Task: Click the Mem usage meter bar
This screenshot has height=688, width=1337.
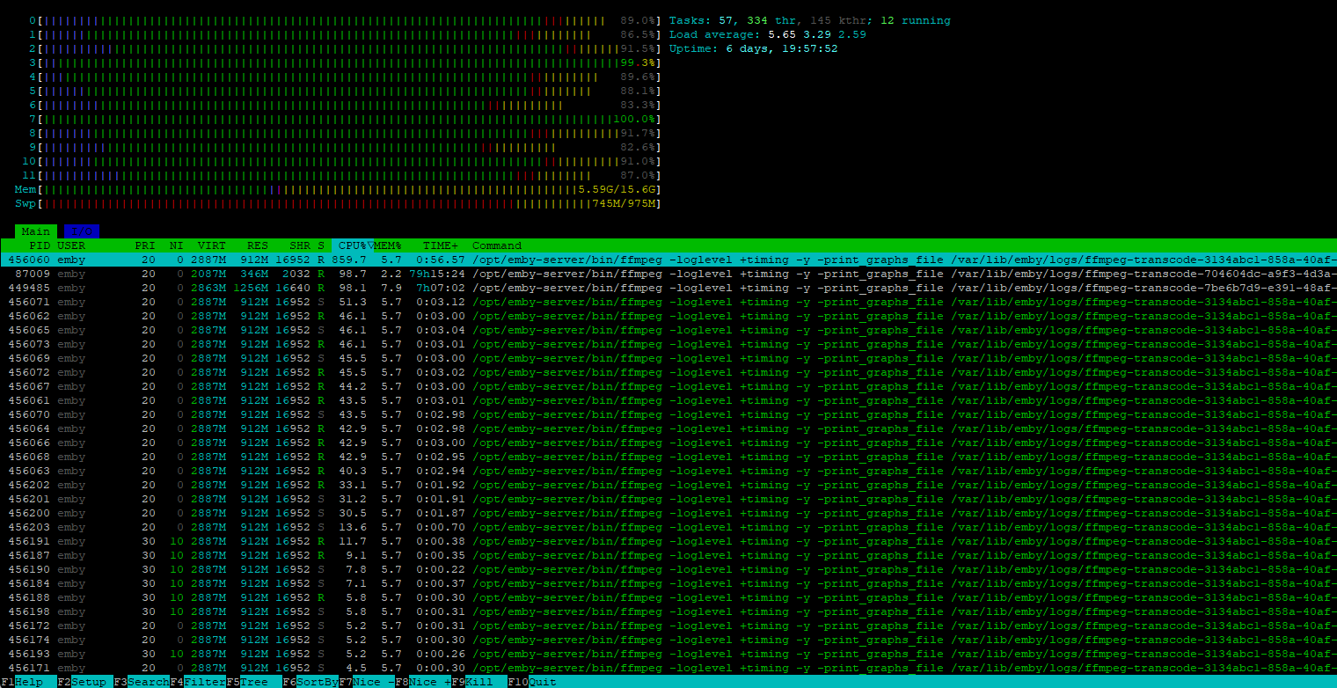Action: 338,189
